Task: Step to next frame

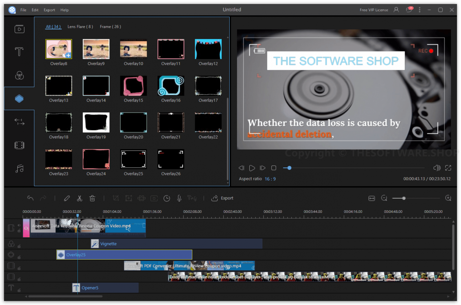Action: pos(263,168)
